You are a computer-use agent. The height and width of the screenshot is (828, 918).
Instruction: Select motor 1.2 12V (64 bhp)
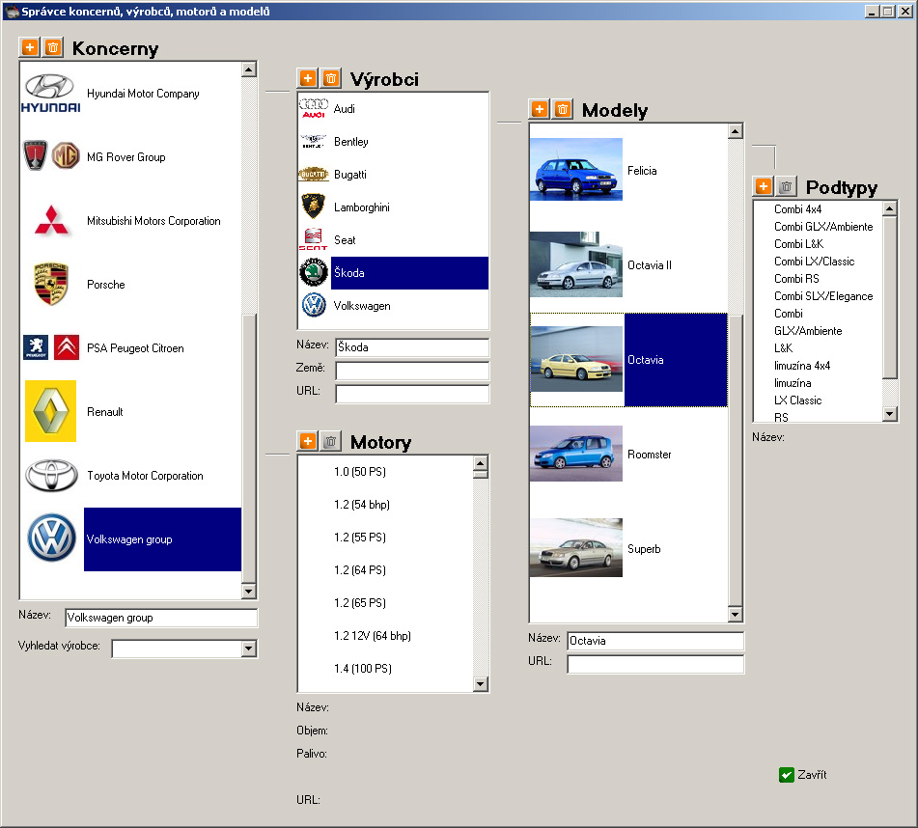(x=373, y=636)
